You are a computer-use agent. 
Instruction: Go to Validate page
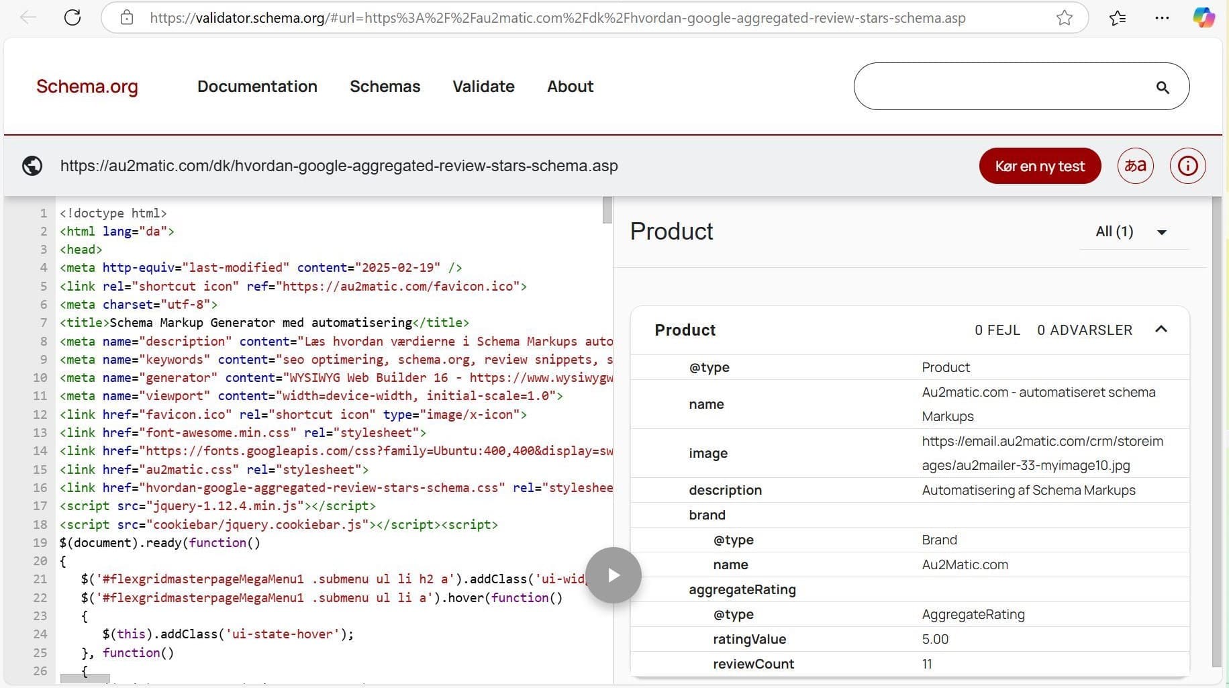(483, 87)
